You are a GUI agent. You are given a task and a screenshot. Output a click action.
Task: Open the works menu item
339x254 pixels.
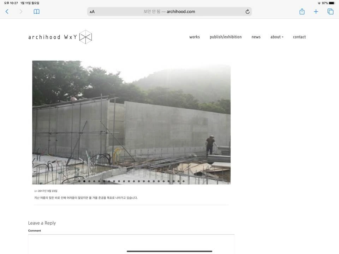click(195, 37)
